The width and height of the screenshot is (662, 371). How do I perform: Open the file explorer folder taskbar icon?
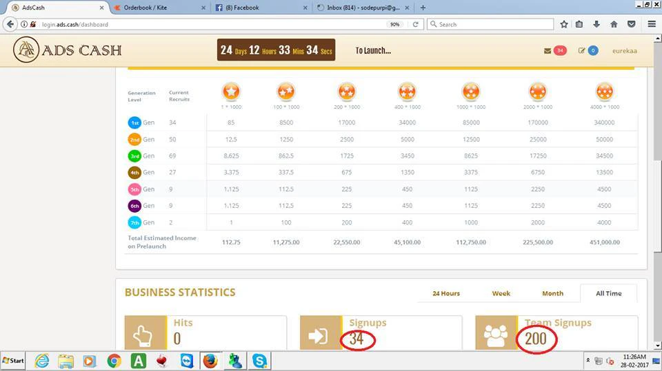66,361
